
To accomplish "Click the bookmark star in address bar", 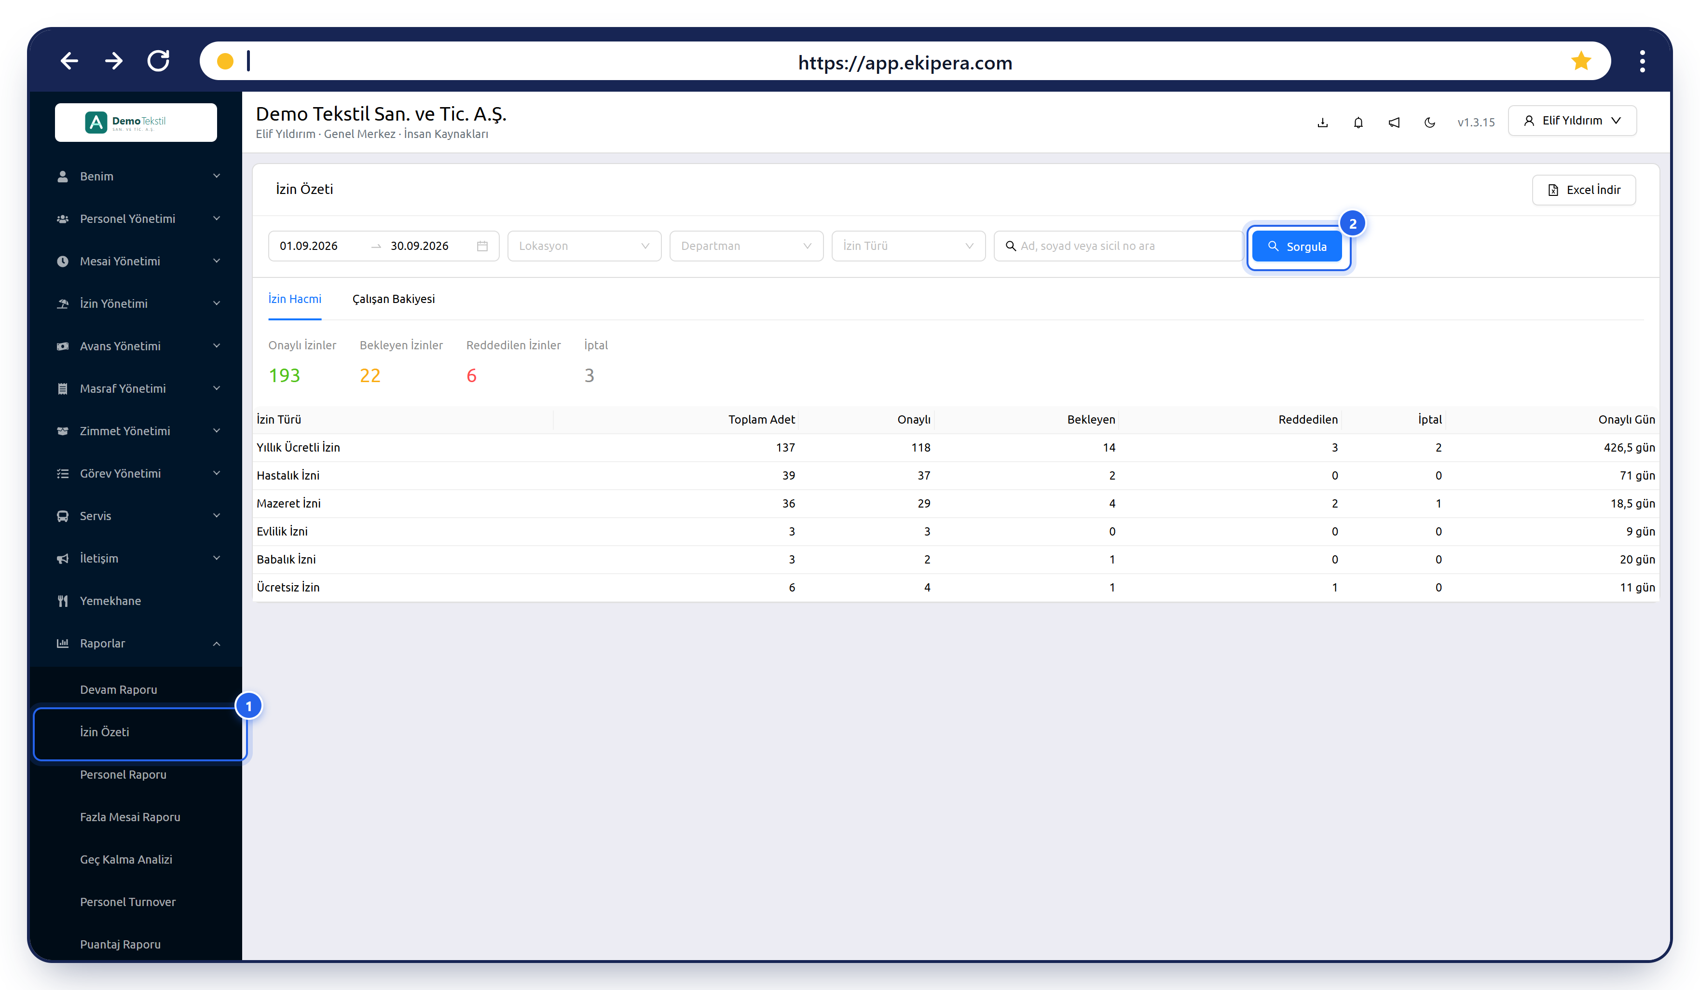I will pyautogui.click(x=1580, y=61).
